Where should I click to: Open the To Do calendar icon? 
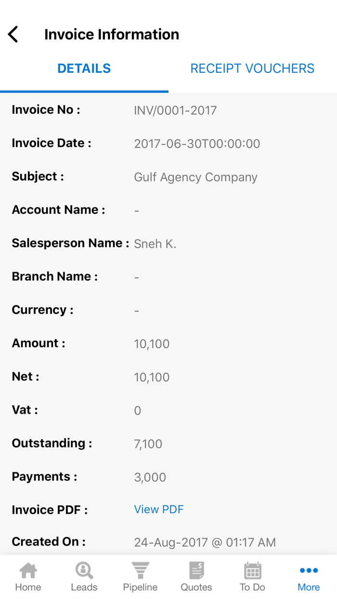[x=252, y=575]
